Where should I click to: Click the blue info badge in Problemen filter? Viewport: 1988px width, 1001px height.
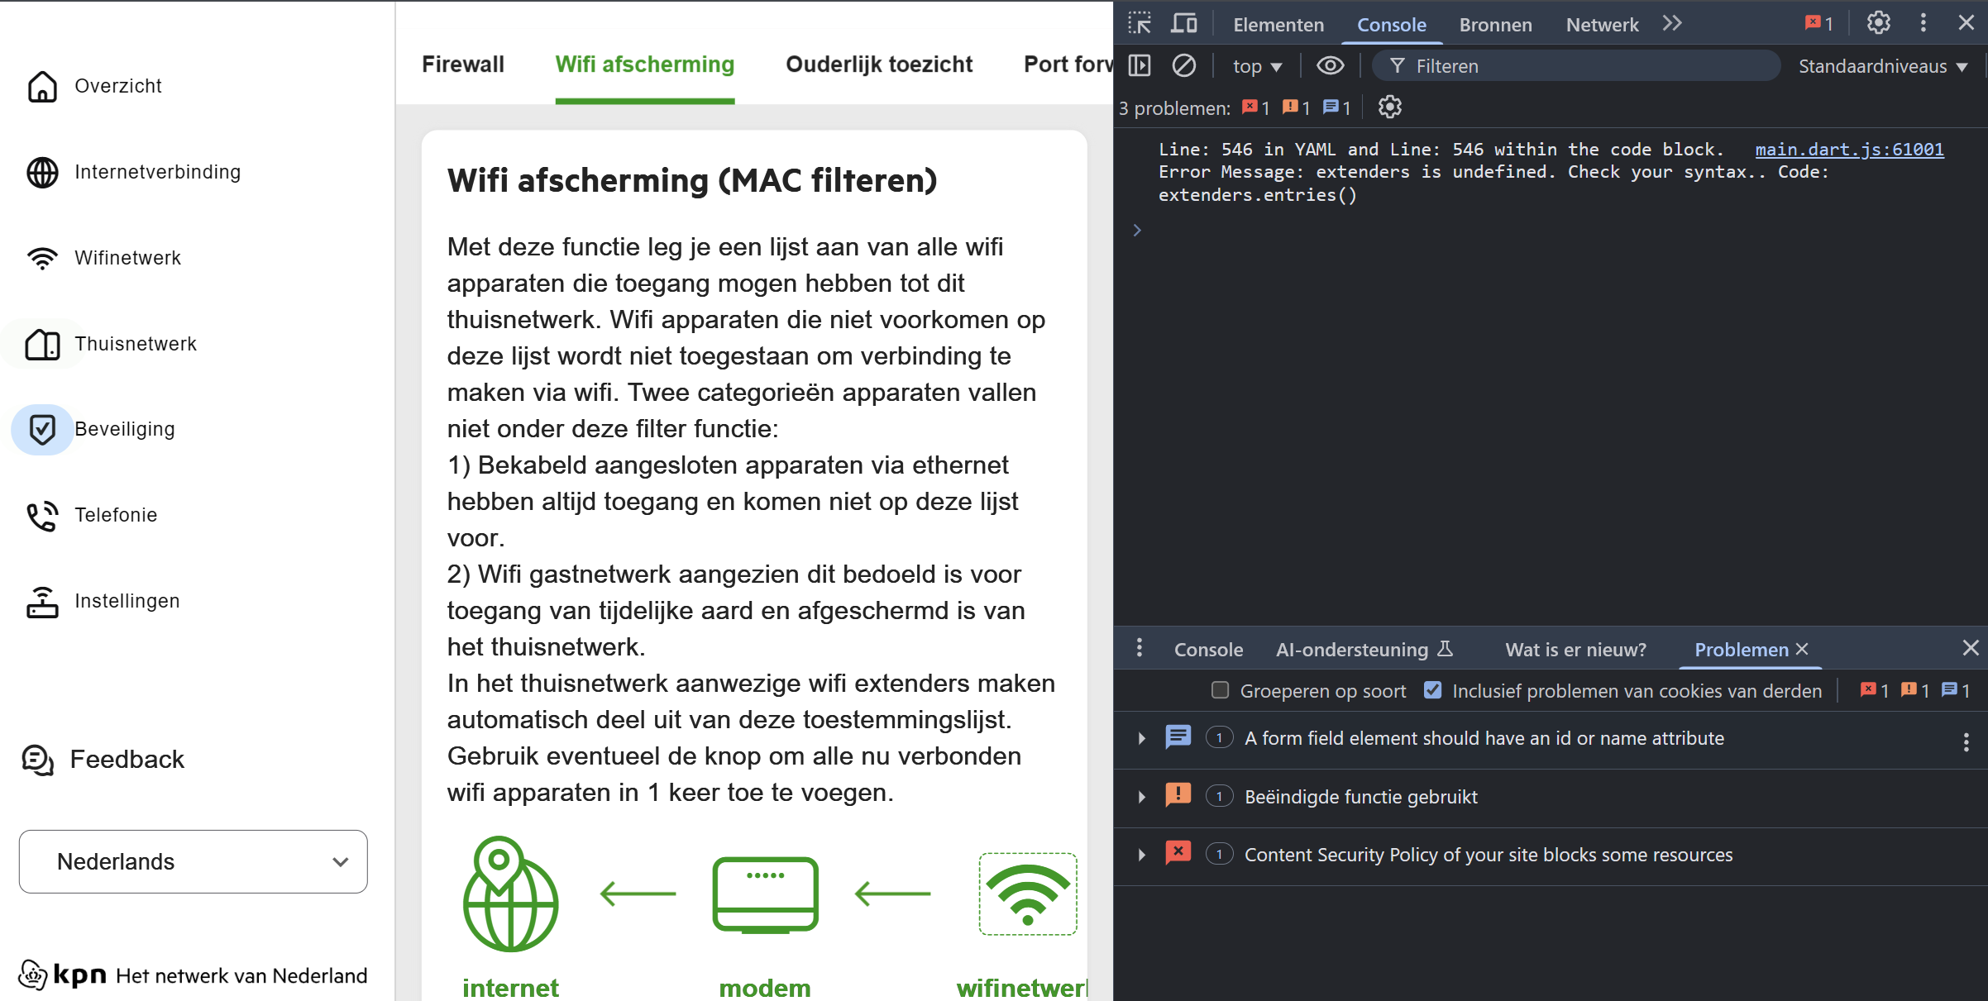pos(1956,690)
